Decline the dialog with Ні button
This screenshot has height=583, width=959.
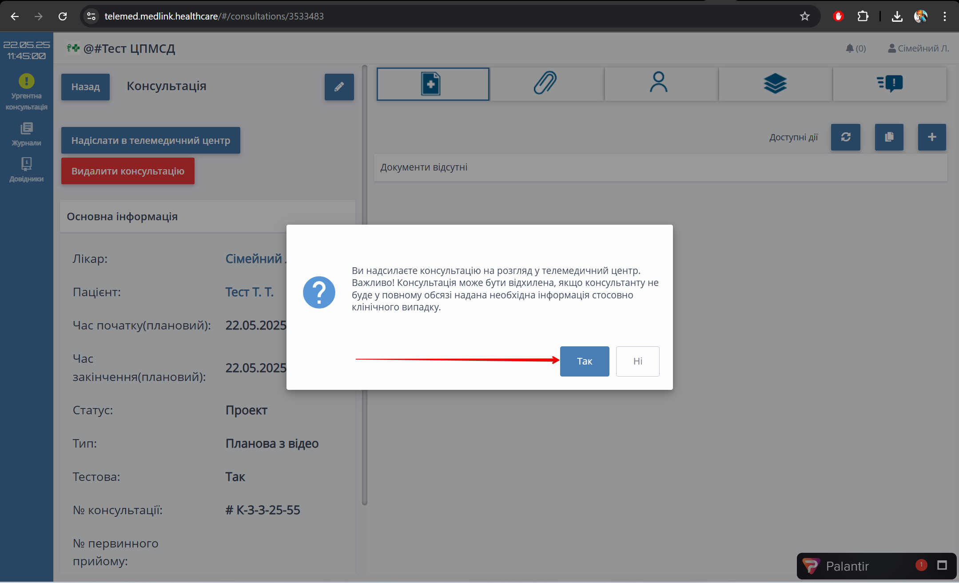pos(637,361)
